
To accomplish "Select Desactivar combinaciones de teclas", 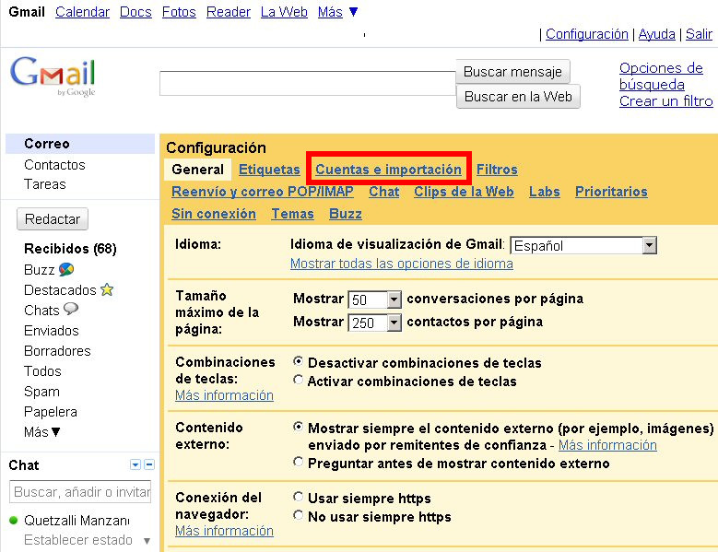I will (x=298, y=361).
